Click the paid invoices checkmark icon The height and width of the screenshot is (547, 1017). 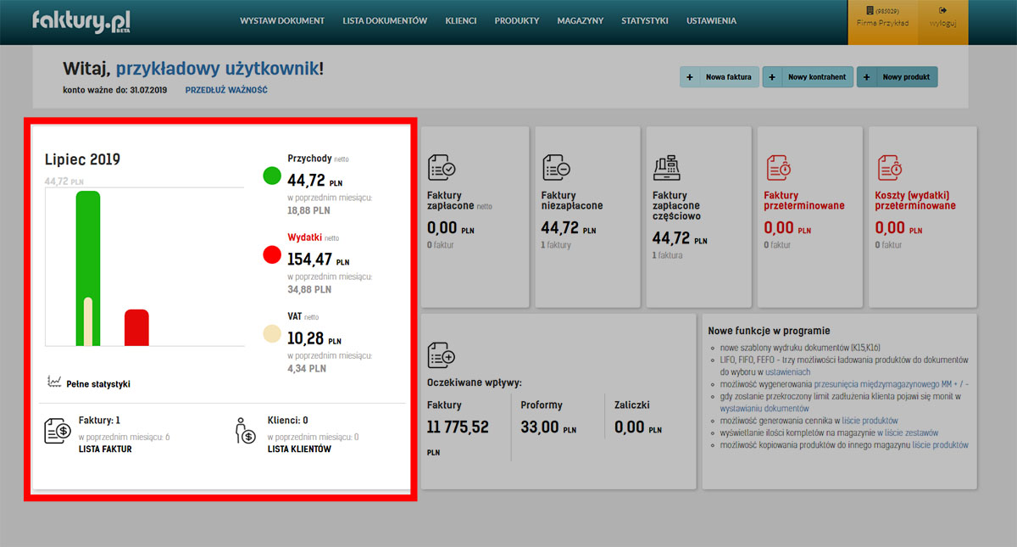click(442, 167)
